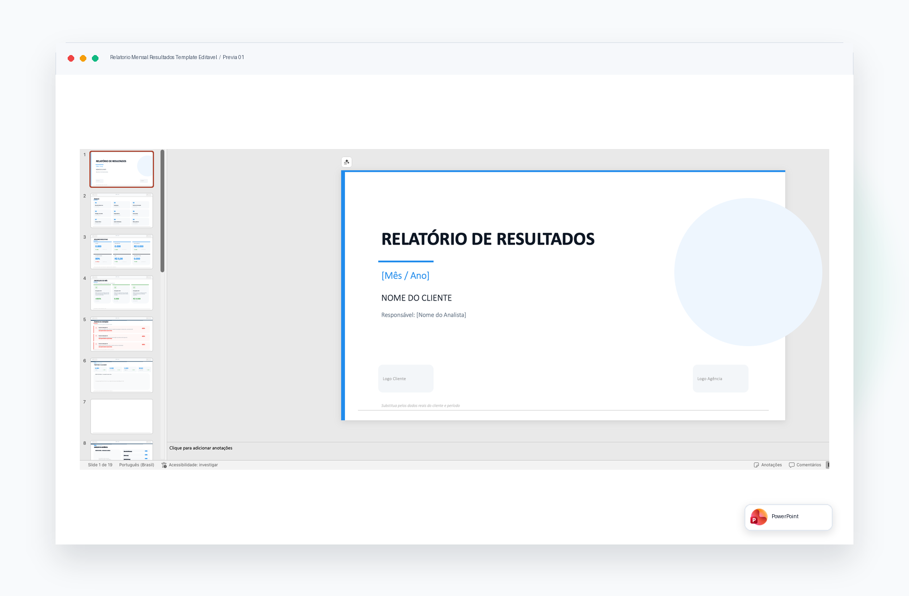Click the Português (Brasil) language indicator

coord(136,465)
